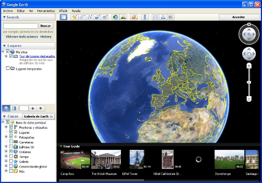
Task: Tilt the view up with the look joystick arrow
Action: click(249, 29)
